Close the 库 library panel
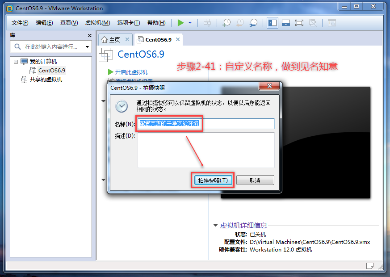 (90, 36)
